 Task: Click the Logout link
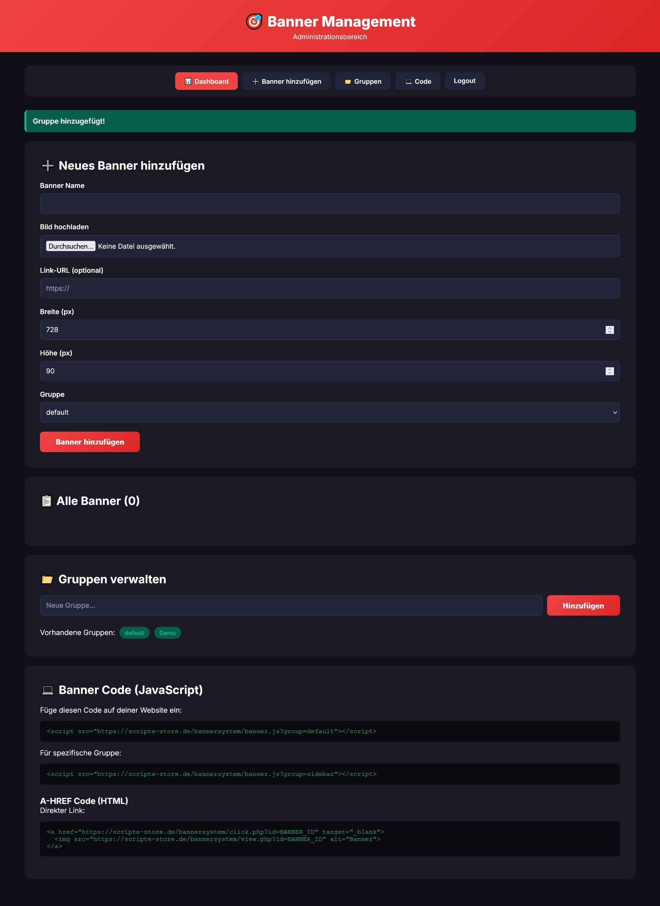coord(465,81)
